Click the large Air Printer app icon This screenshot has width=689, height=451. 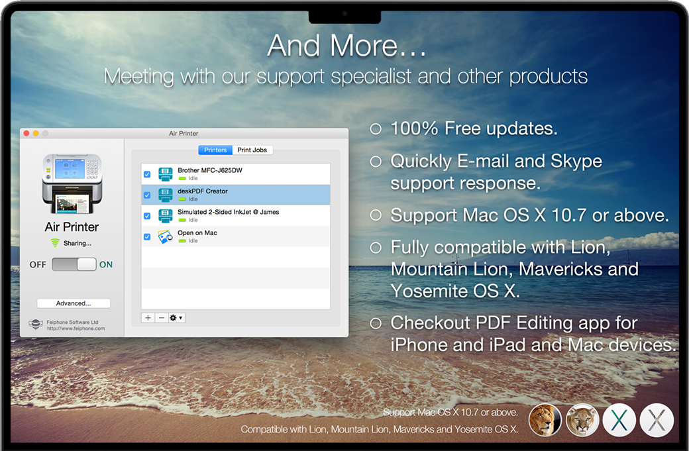(x=72, y=183)
